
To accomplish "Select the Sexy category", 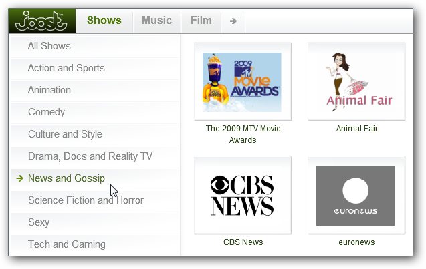I will pyautogui.click(x=95, y=222).
